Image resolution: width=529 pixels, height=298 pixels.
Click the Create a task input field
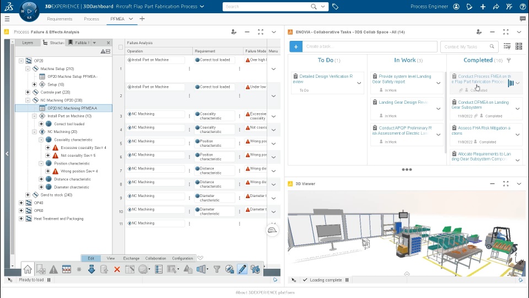tap(370, 46)
